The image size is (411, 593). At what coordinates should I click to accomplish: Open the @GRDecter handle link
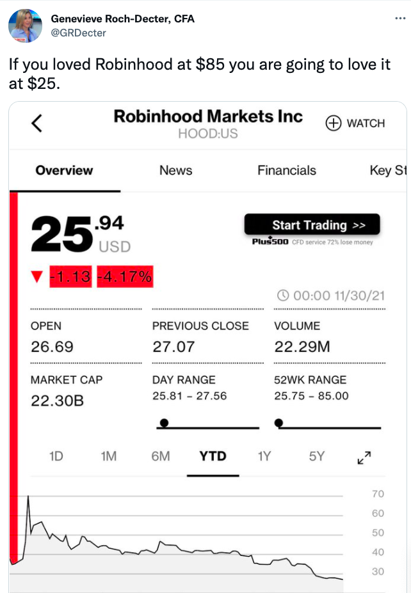[79, 33]
